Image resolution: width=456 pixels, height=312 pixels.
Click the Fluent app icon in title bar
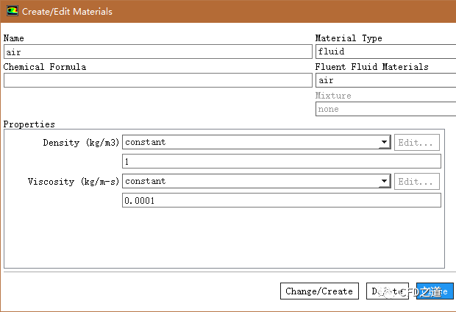tap(13, 12)
